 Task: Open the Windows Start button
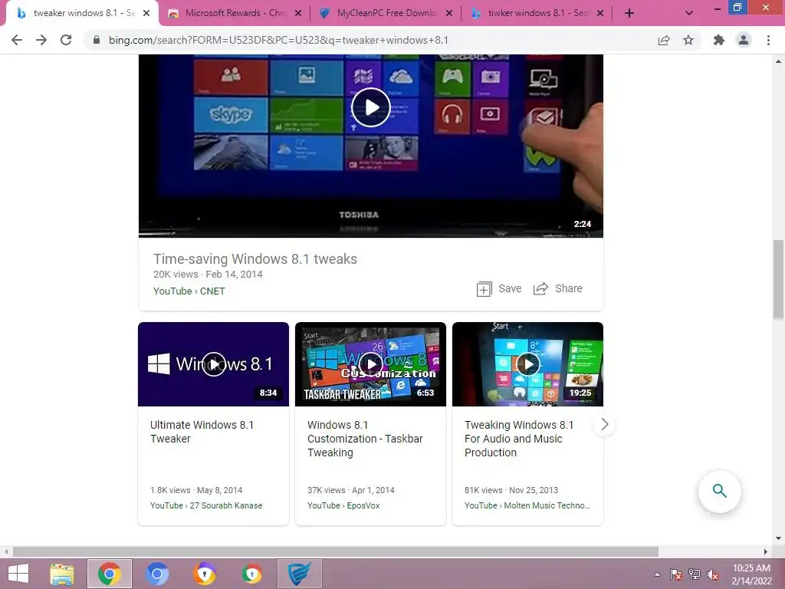coord(18,574)
